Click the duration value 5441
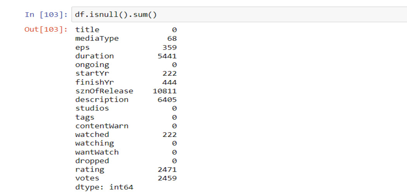Viewport: 407px width, 194px height. coord(167,56)
